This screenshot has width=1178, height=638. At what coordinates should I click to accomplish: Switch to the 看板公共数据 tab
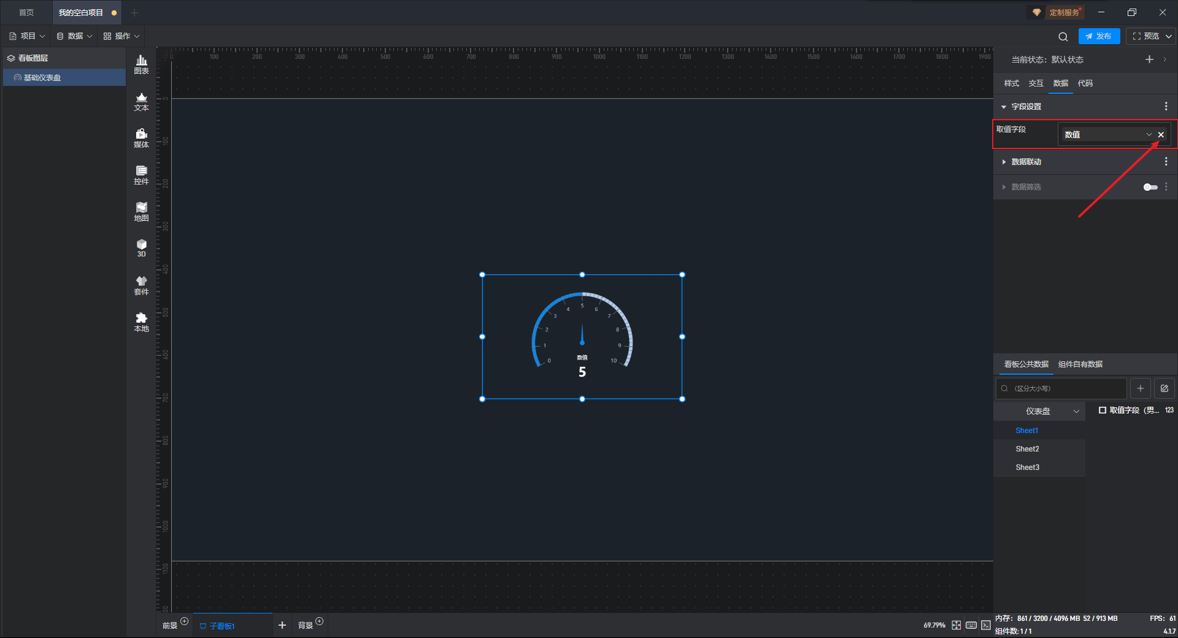tap(1026, 364)
